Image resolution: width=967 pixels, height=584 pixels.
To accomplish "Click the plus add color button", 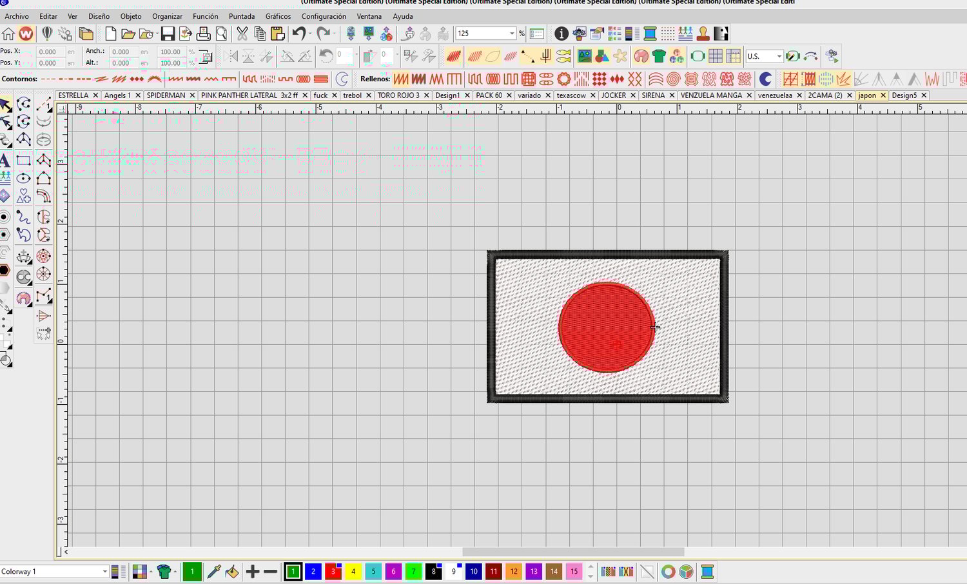I will coord(253,571).
